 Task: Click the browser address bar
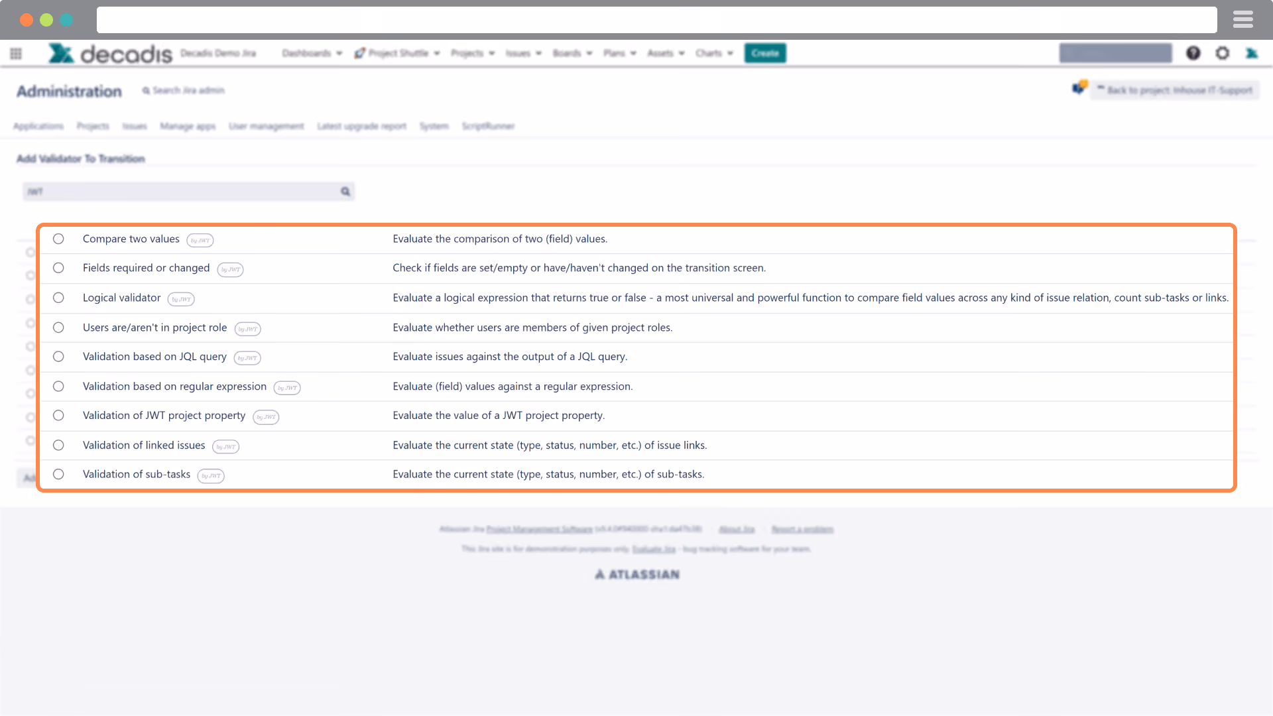(656, 20)
